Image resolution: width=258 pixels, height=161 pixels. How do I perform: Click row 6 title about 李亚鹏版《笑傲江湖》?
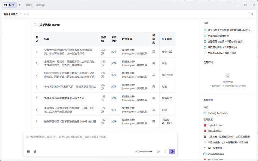[x=69, y=110]
